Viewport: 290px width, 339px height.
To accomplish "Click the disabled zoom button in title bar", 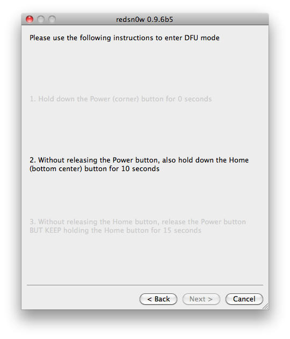I will [52, 19].
